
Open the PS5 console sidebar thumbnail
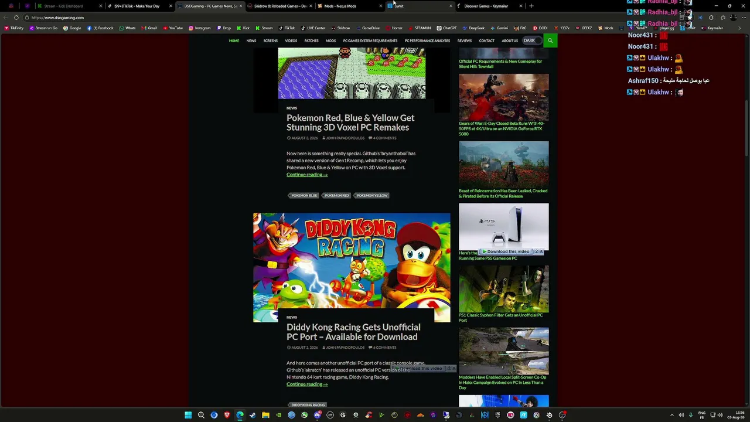coord(504,226)
